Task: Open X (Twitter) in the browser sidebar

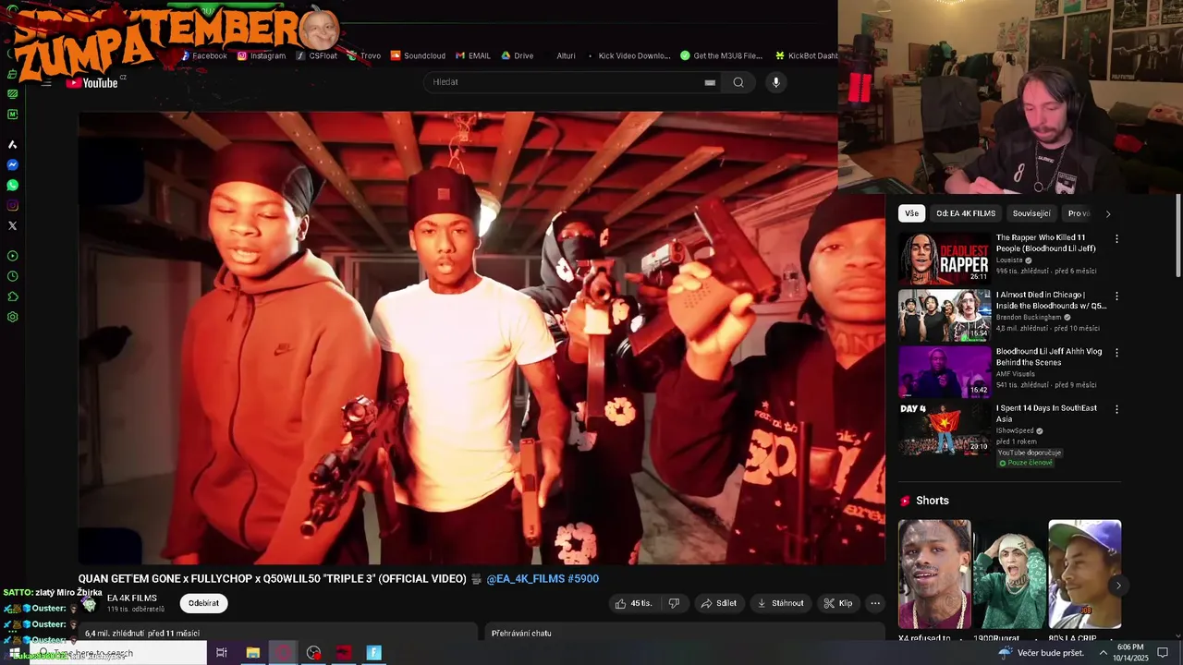Action: (12, 226)
